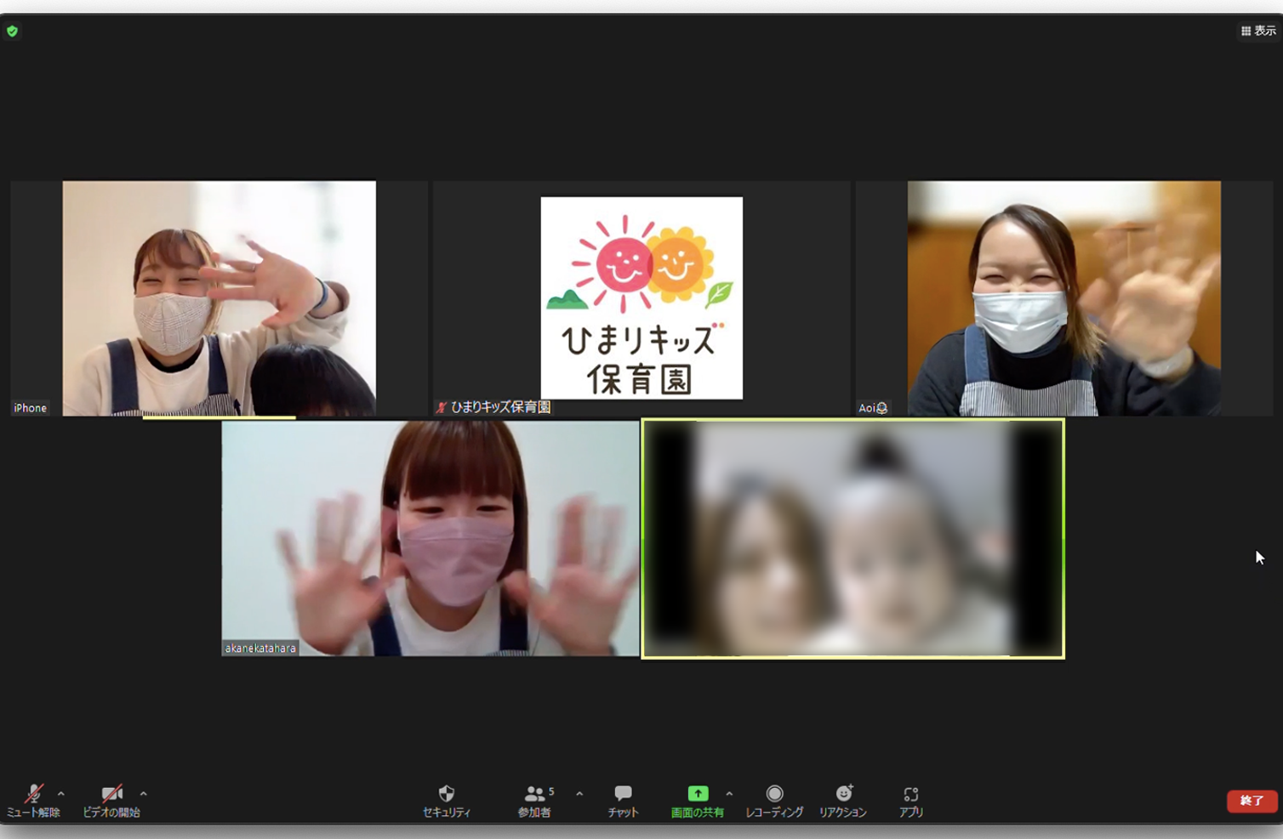Show the 参加者 participants panel
This screenshot has width=1283, height=839.
click(x=535, y=801)
